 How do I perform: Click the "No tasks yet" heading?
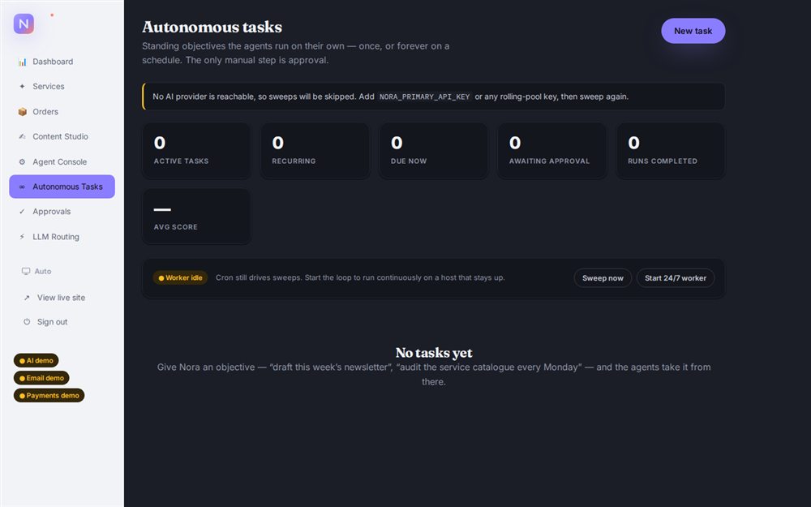point(433,353)
